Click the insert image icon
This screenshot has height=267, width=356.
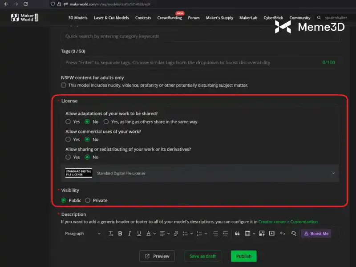point(262,233)
